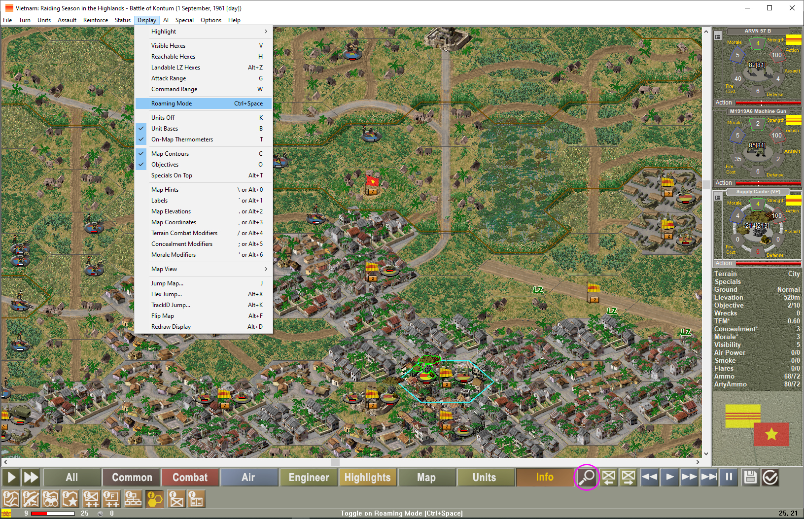
Task: Click the binoculars info toolbar icon
Action: [x=51, y=499]
